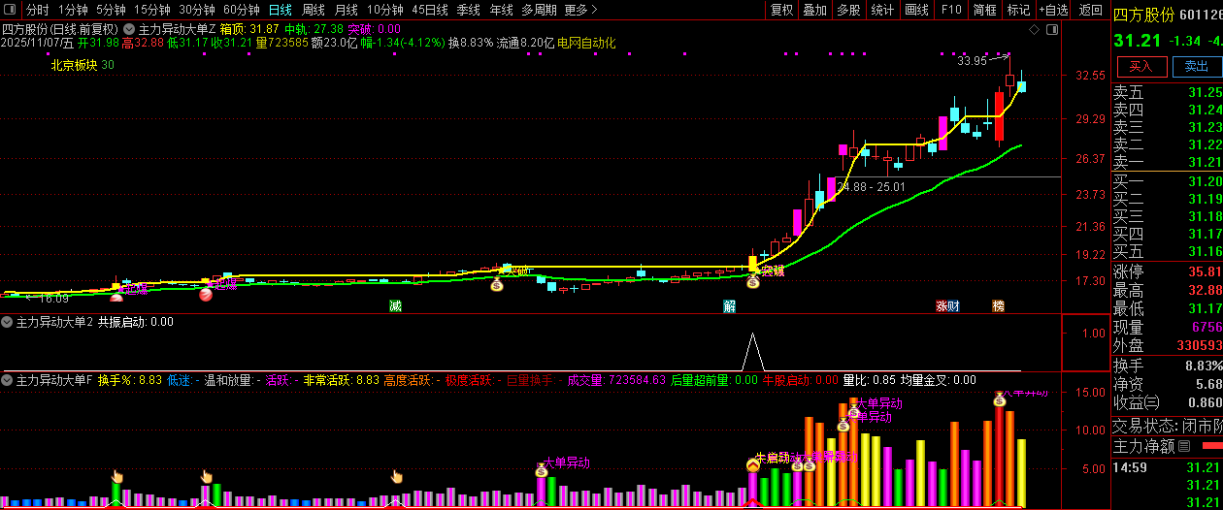The width and height of the screenshot is (1223, 510).
Task: Open 复权 adjustment menu
Action: [781, 10]
